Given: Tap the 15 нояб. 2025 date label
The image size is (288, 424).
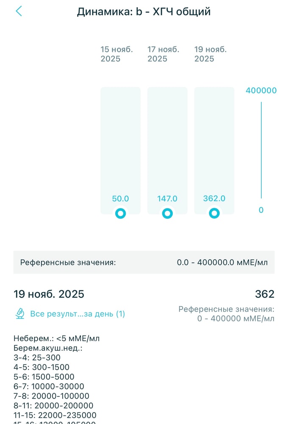Looking at the screenshot, I should tap(116, 54).
